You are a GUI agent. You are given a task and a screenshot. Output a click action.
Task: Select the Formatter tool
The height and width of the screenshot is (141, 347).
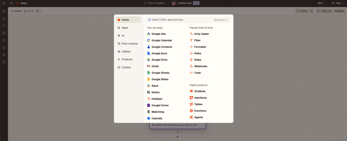(x=198, y=47)
